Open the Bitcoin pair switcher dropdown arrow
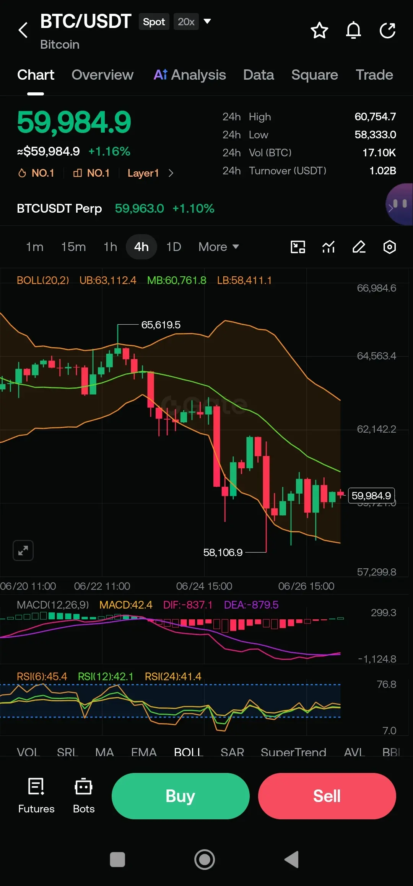Image resolution: width=413 pixels, height=886 pixels. 207,21
